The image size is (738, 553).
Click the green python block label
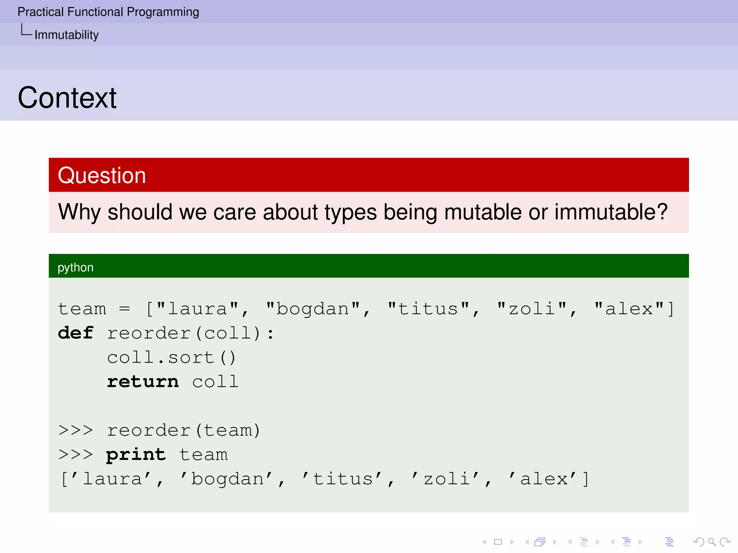(x=75, y=267)
